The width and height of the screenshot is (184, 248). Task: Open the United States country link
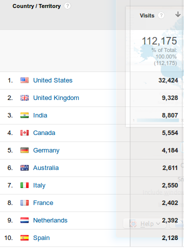pos(53,80)
